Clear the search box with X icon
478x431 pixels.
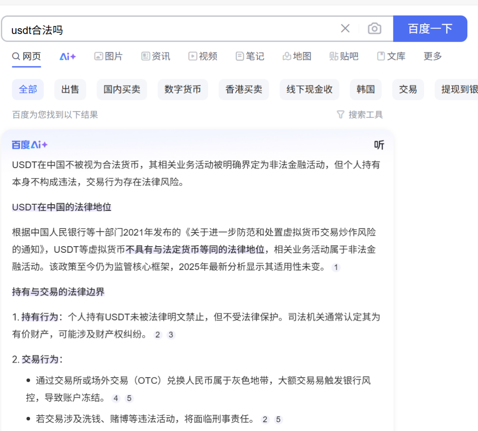(345, 29)
